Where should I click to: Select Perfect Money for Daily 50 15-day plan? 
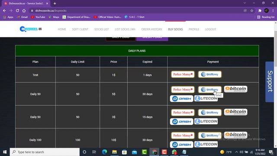pos(183,113)
